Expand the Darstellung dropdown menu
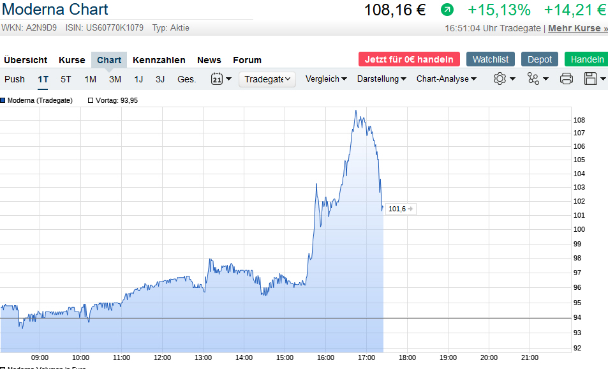This screenshot has height=369, width=608. pyautogui.click(x=382, y=79)
